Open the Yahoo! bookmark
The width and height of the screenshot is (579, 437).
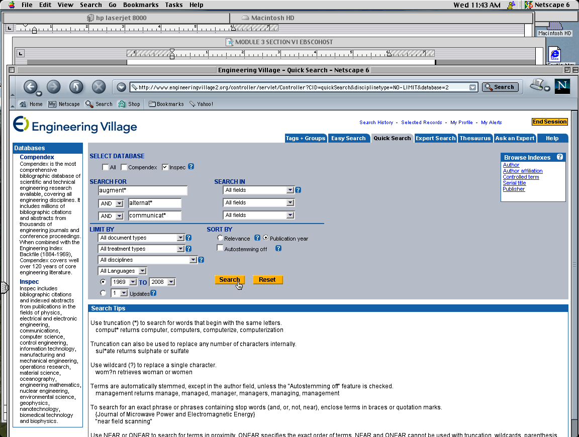[201, 104]
